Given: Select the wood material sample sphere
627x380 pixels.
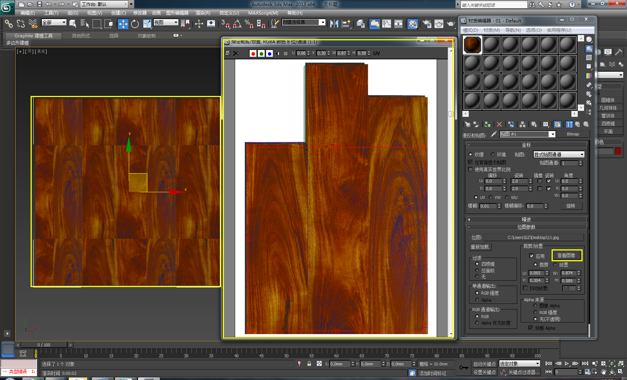Looking at the screenshot, I should coord(472,45).
